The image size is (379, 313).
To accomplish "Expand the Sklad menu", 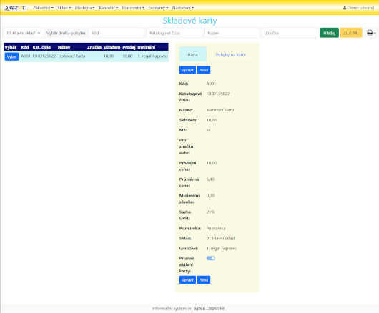I will [64, 8].
